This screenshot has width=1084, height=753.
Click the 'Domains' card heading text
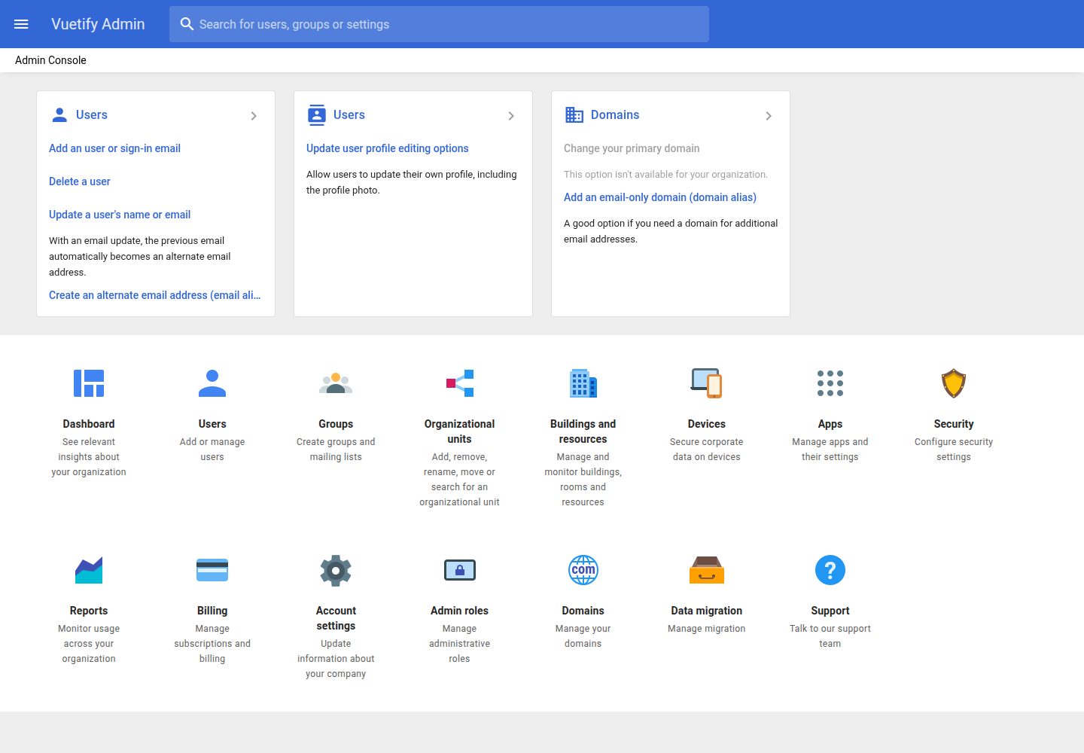(615, 115)
